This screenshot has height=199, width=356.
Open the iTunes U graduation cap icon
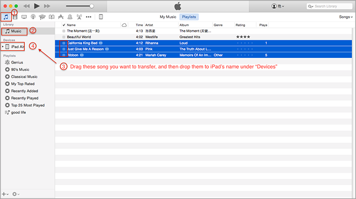[x=42, y=17]
